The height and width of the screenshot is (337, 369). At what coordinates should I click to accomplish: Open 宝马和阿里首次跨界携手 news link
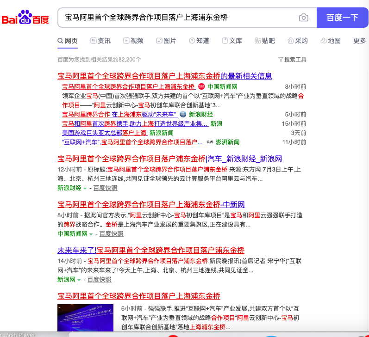tap(135, 123)
